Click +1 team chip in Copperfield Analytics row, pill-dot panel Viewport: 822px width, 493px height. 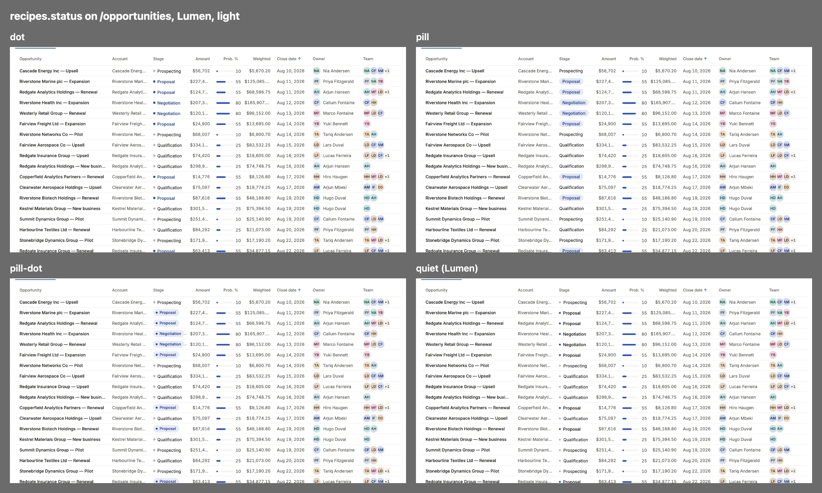point(387,408)
